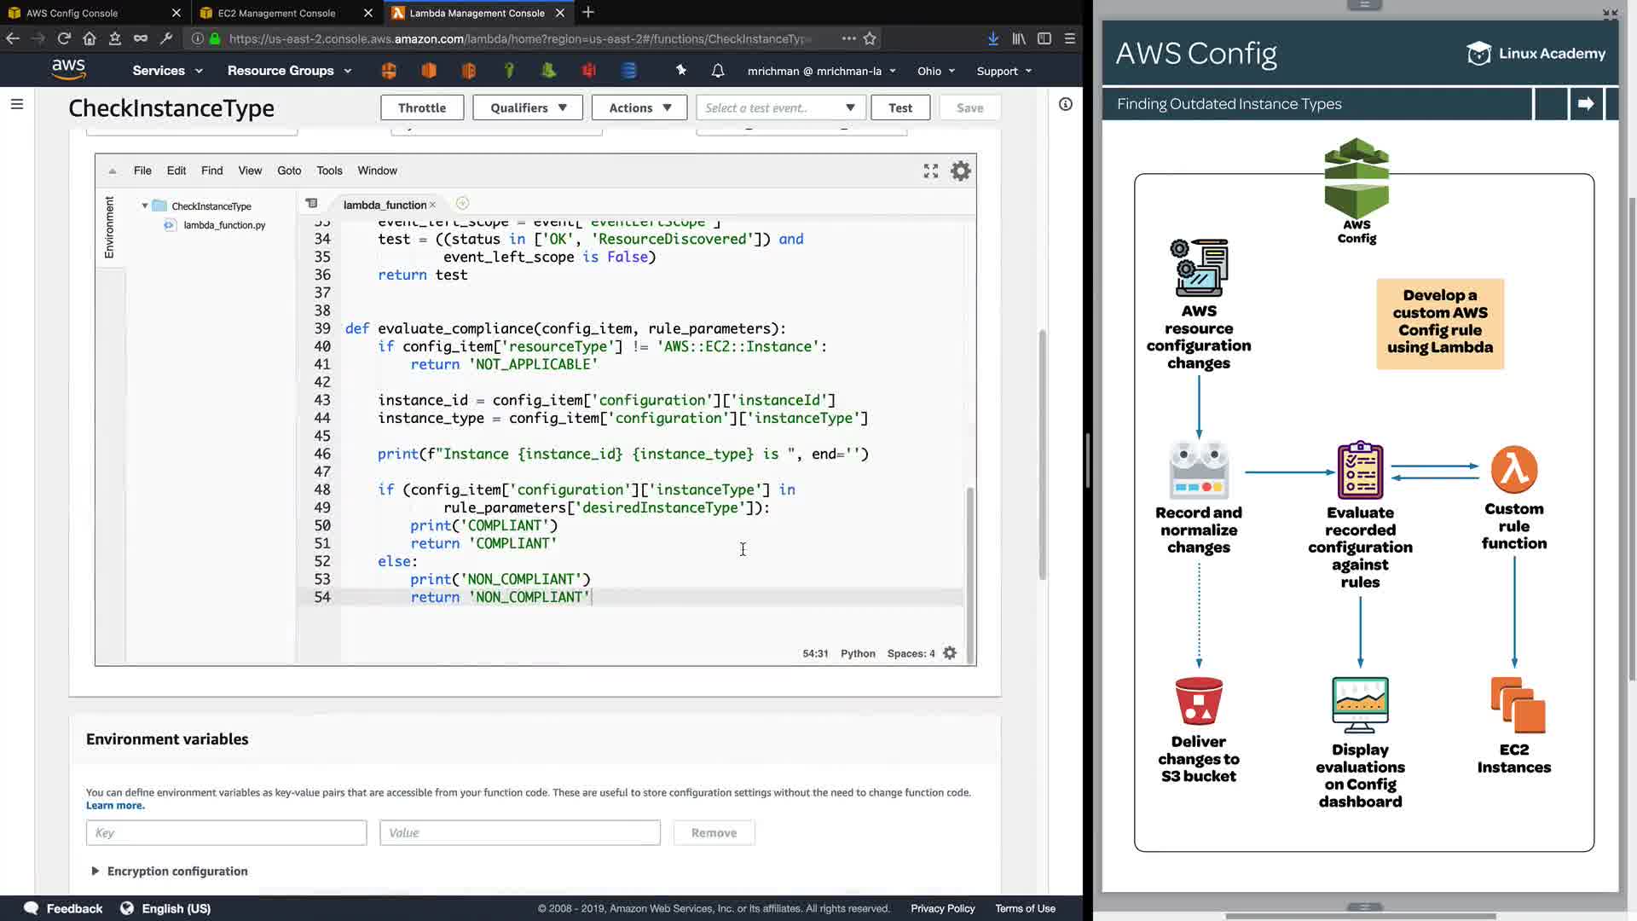
Task: Switch to EC2 Management Console tab
Action: tap(276, 13)
